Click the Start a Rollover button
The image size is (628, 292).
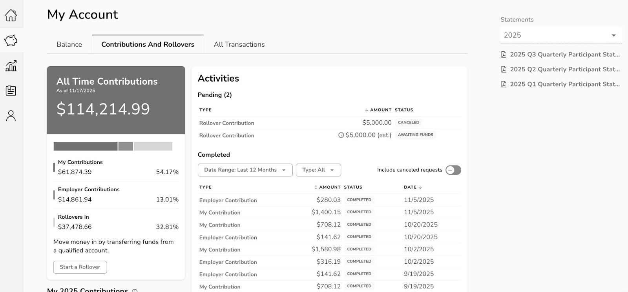pyautogui.click(x=80, y=267)
